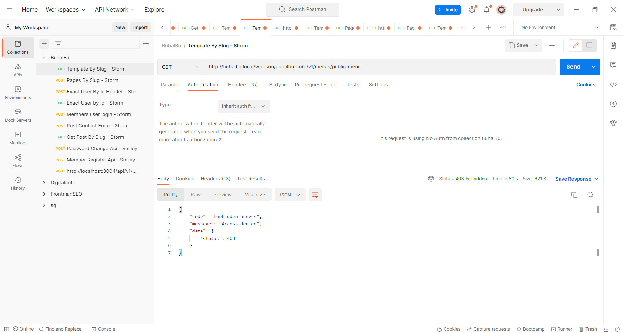
Task: Click the request URL field
Action: tap(380, 67)
